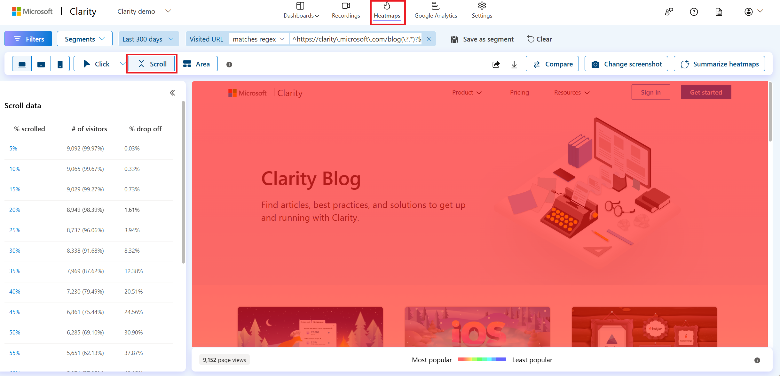
Task: Open the Recordings tab
Action: click(x=346, y=10)
